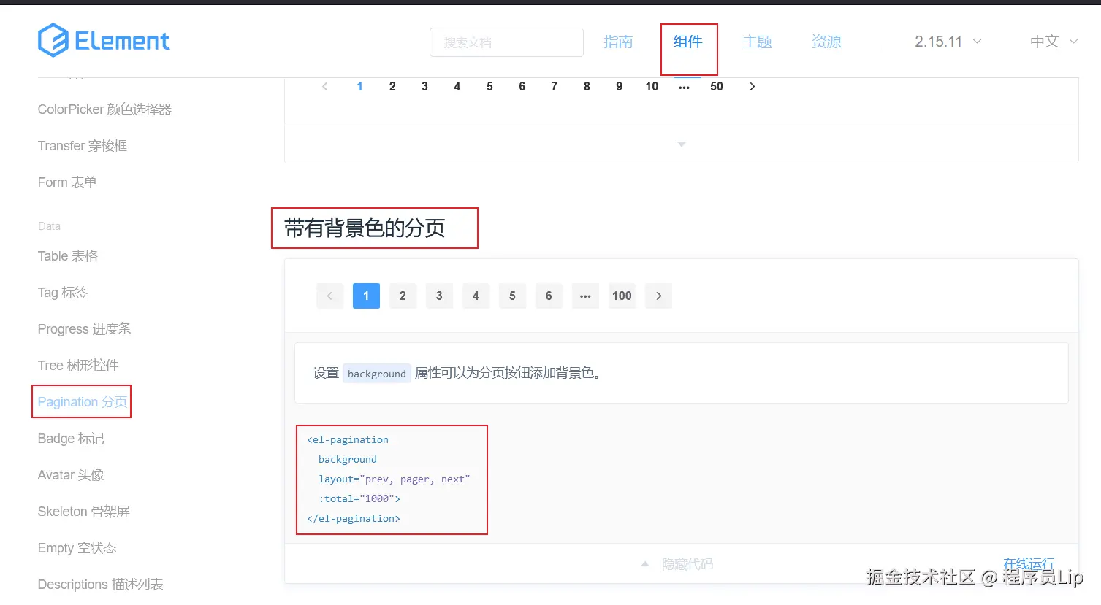Screen dimensions: 1101x605
Task: Click the disabled left arrow in top pagination
Action: pyautogui.click(x=324, y=86)
